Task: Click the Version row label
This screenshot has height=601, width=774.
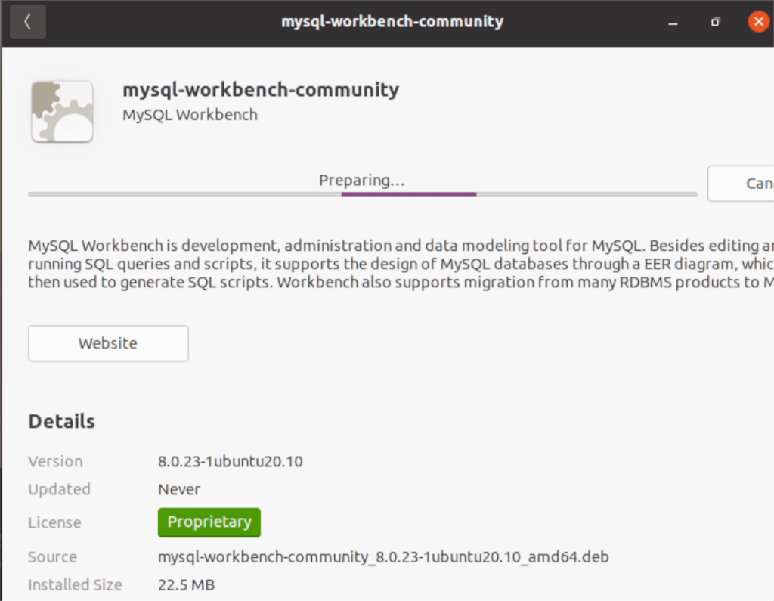Action: 55,461
